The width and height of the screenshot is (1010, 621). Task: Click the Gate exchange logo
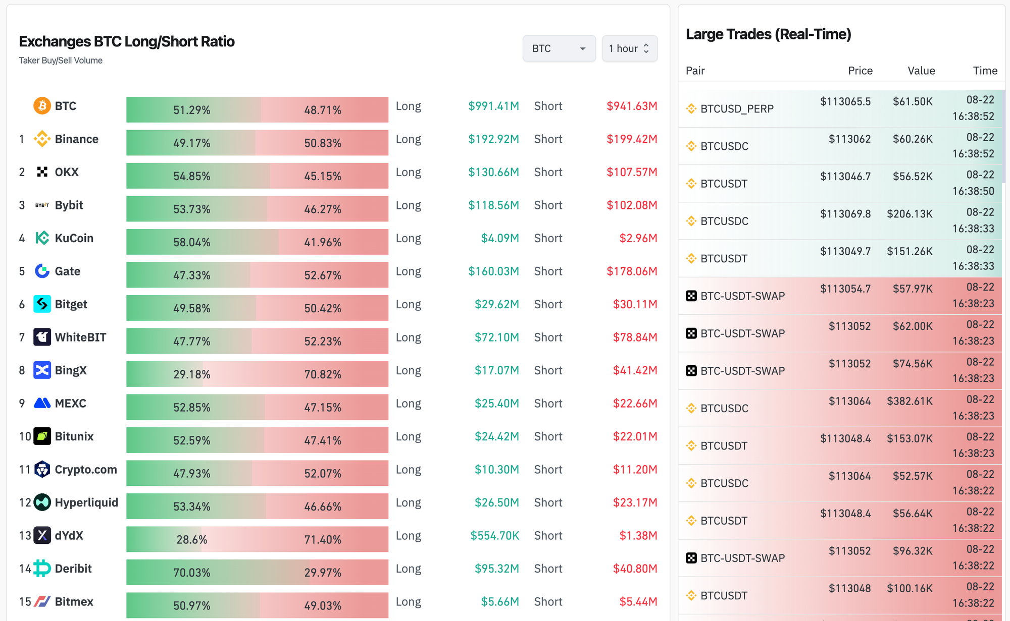click(x=42, y=271)
